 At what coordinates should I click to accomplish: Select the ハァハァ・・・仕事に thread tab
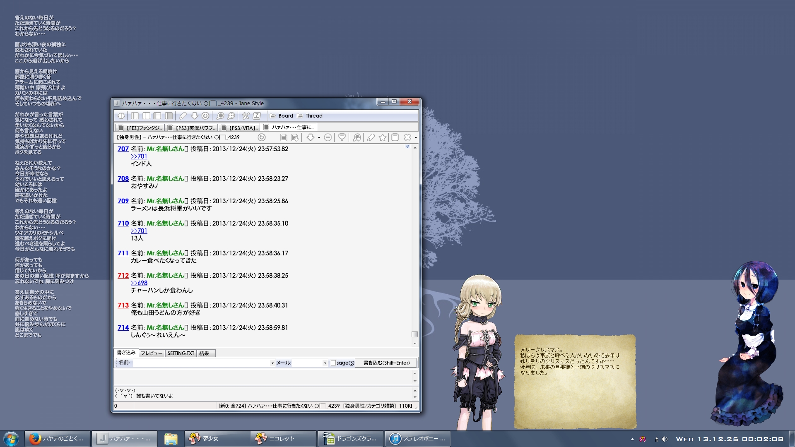289,127
